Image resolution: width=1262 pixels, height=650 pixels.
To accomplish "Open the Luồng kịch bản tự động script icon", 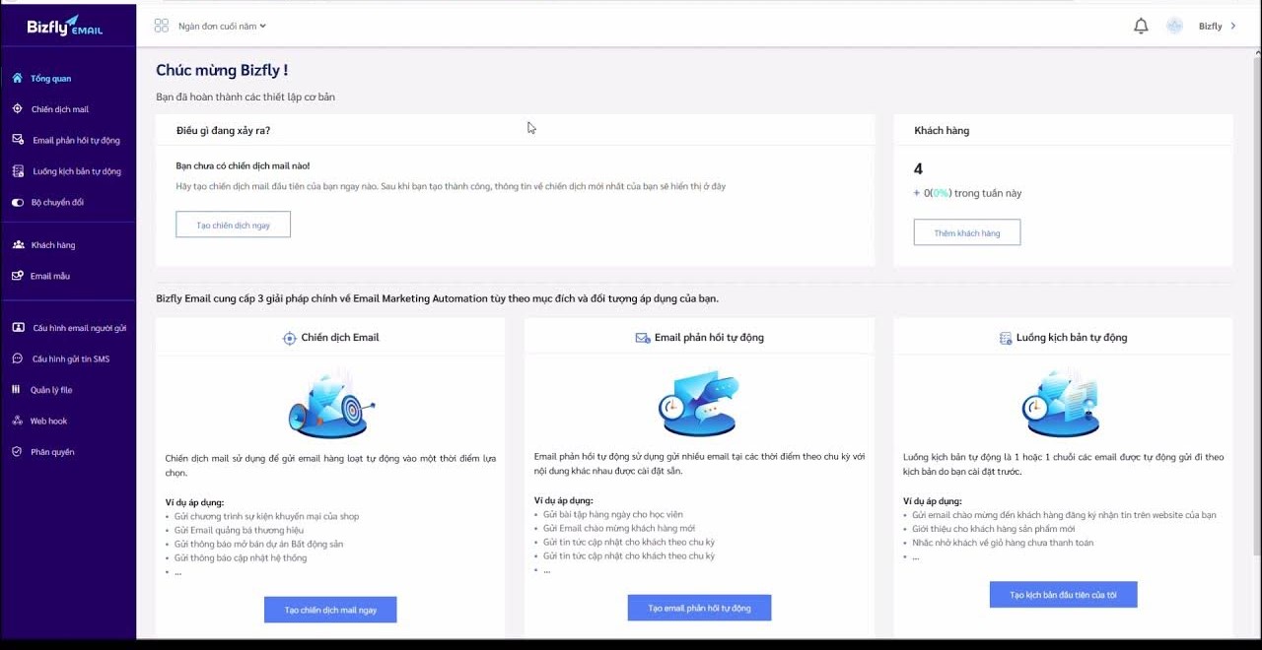I will (16, 170).
